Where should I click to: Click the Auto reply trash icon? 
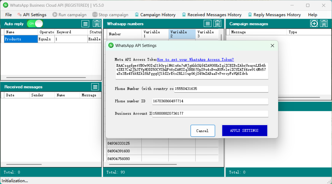coord(97,24)
